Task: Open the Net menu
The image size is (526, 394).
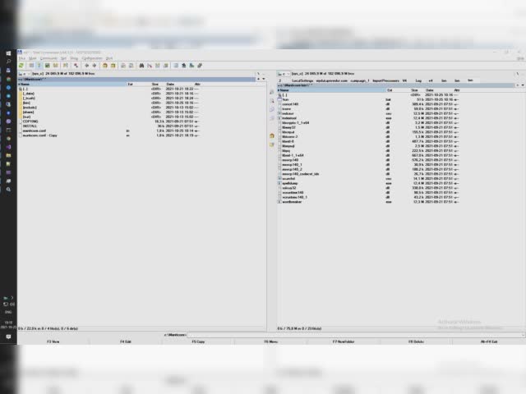Action: tap(63, 58)
